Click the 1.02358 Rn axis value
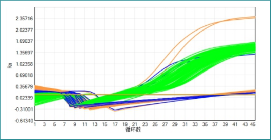This screenshot has width=271, height=140. coord(24,64)
